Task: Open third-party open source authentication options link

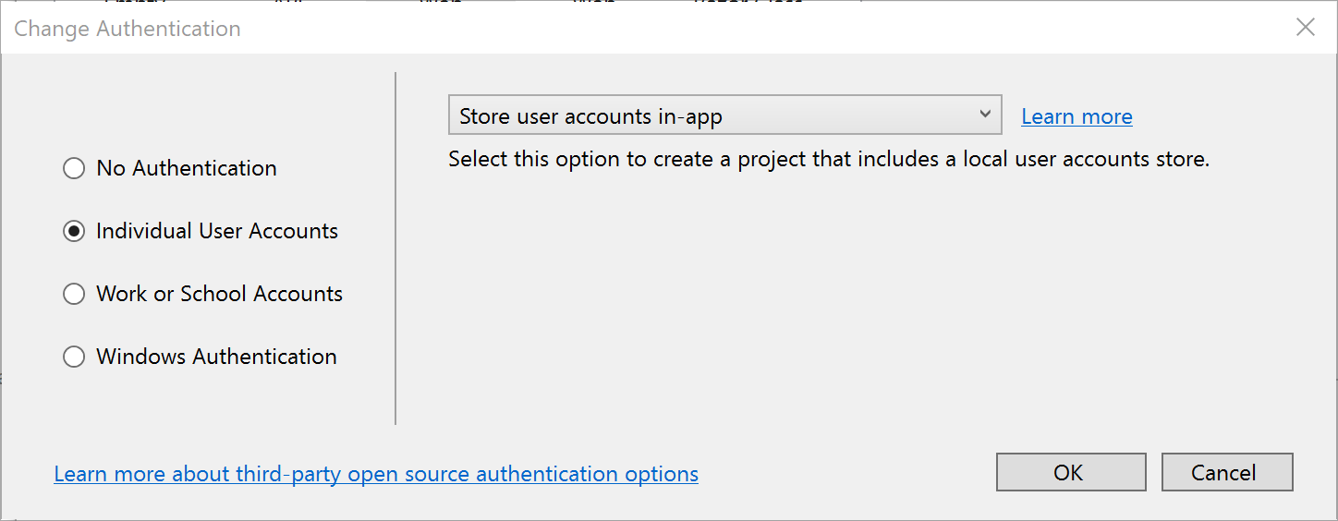Action: [x=376, y=474]
